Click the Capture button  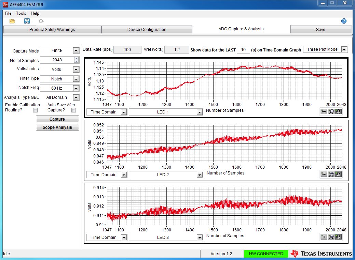57,119
